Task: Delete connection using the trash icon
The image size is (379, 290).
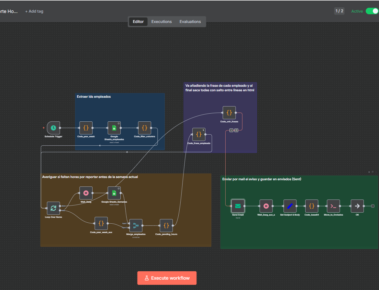Action: [x=236, y=130]
